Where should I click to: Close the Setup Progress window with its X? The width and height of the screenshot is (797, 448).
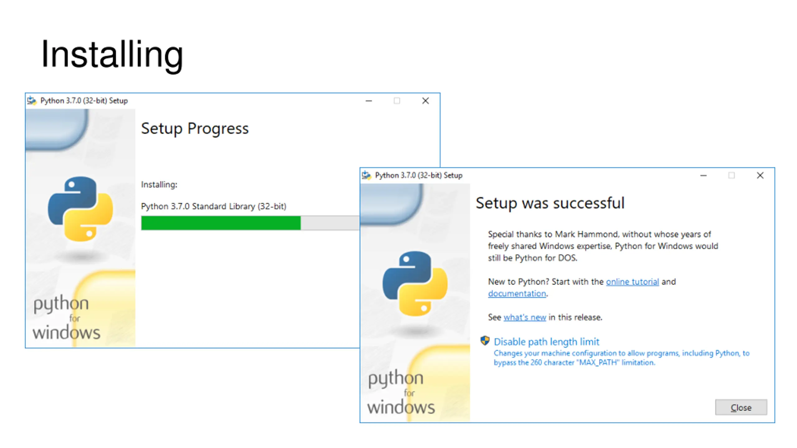pos(426,101)
